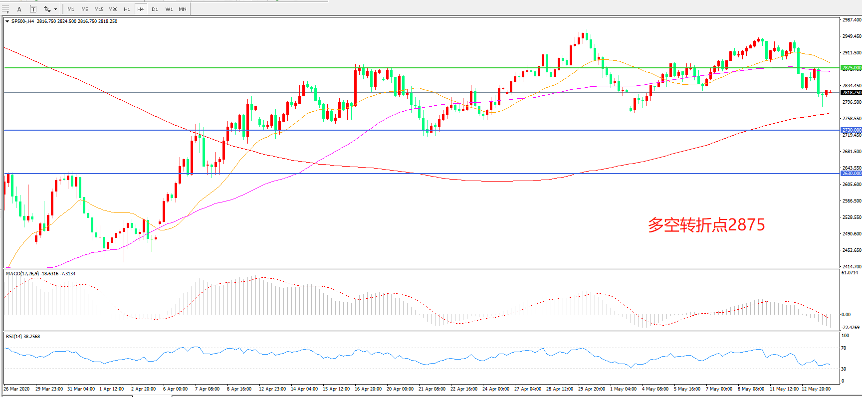
Task: Switch to M1 timeframe
Action: (x=71, y=9)
